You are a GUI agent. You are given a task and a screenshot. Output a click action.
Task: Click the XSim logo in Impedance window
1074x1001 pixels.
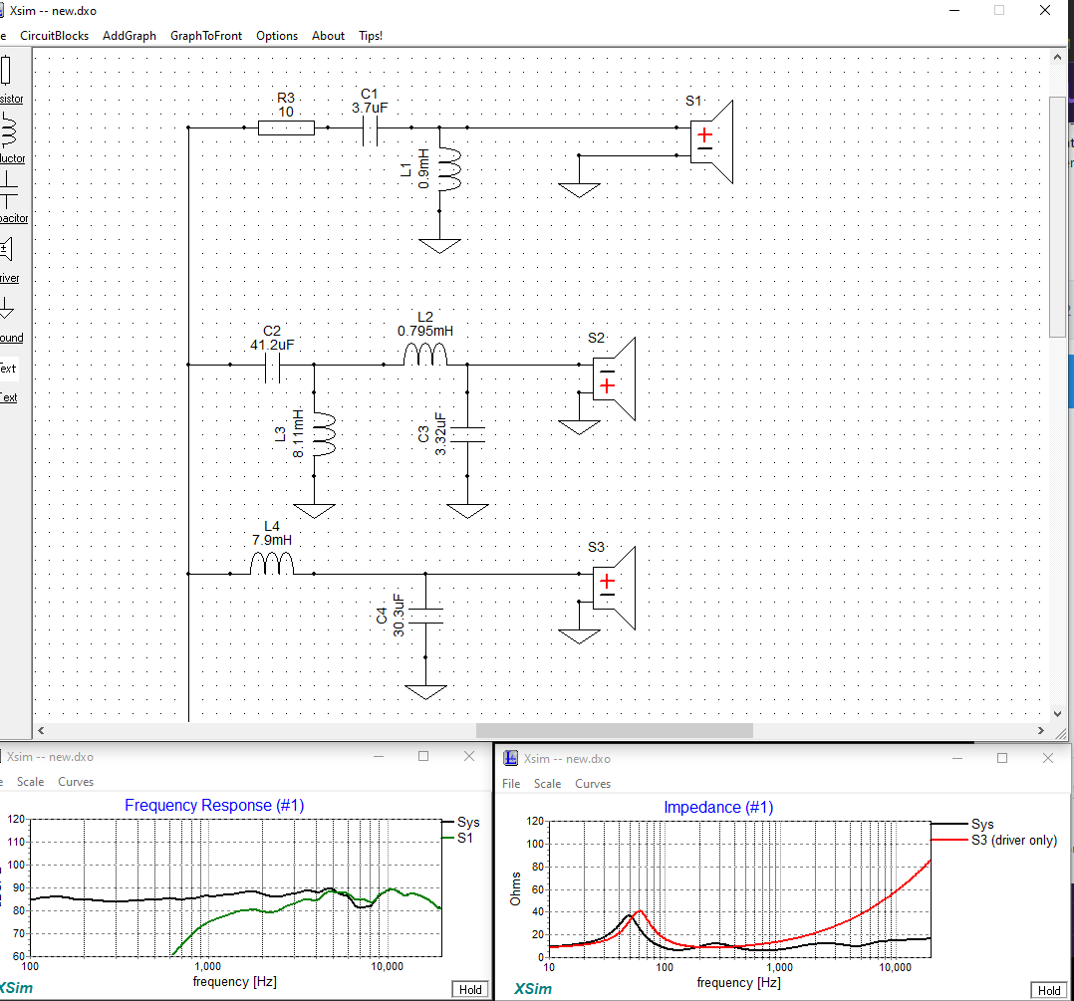(x=533, y=988)
